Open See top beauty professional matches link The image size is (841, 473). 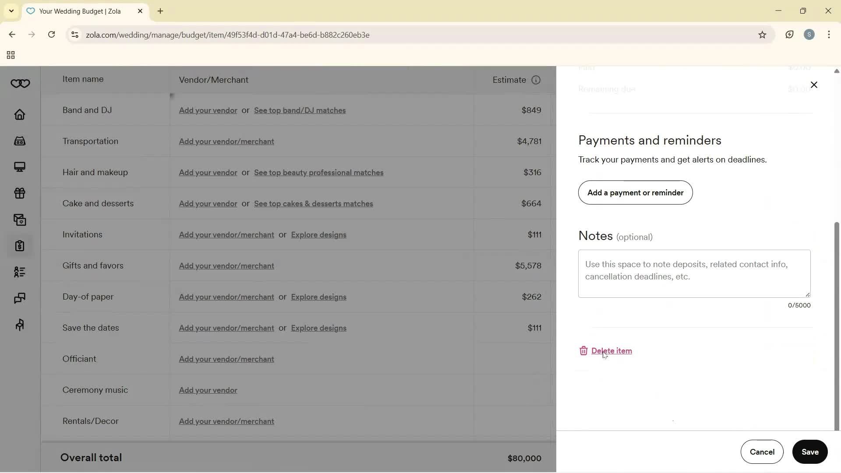coord(318,173)
